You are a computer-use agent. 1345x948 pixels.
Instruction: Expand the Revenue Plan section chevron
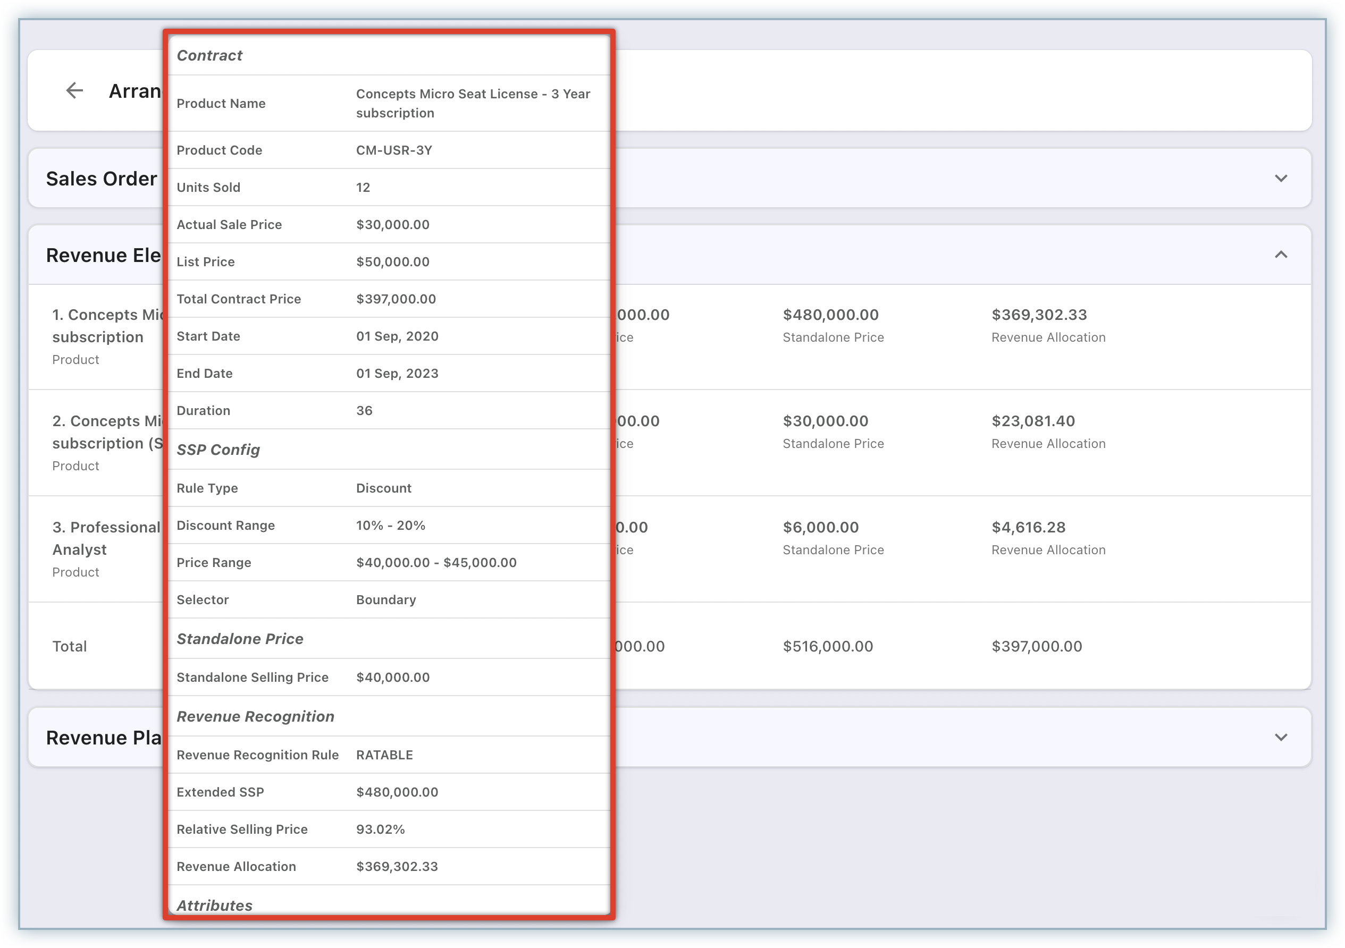point(1281,737)
